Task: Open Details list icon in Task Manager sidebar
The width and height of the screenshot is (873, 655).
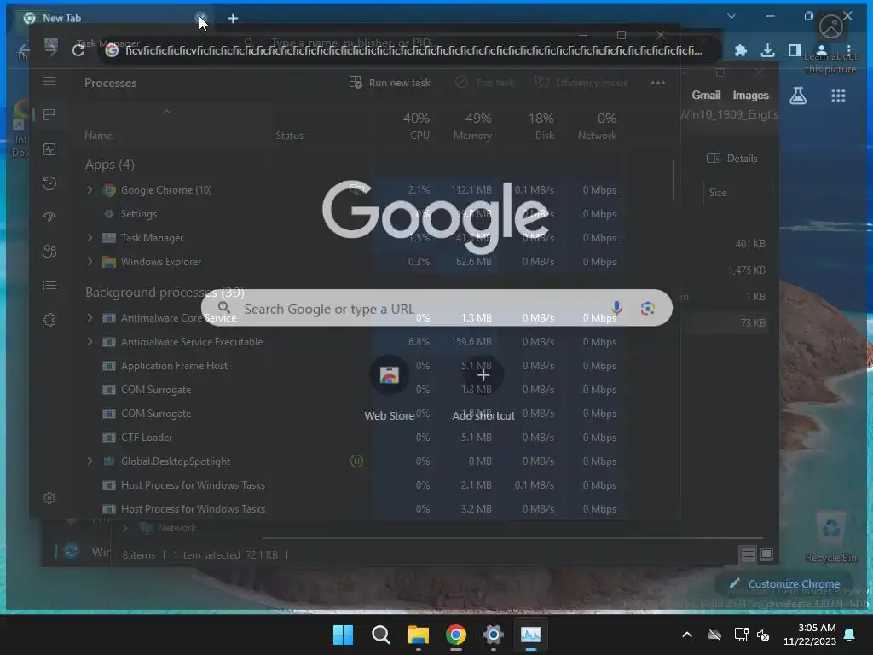Action: click(49, 286)
